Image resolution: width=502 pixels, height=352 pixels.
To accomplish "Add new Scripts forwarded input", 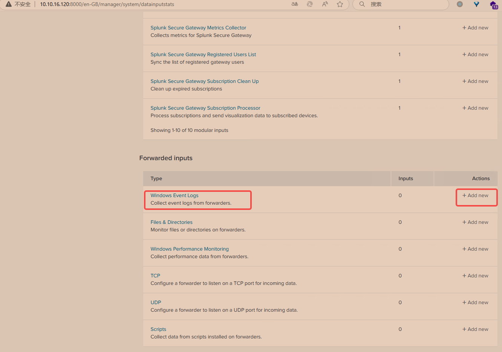I will [x=475, y=329].
